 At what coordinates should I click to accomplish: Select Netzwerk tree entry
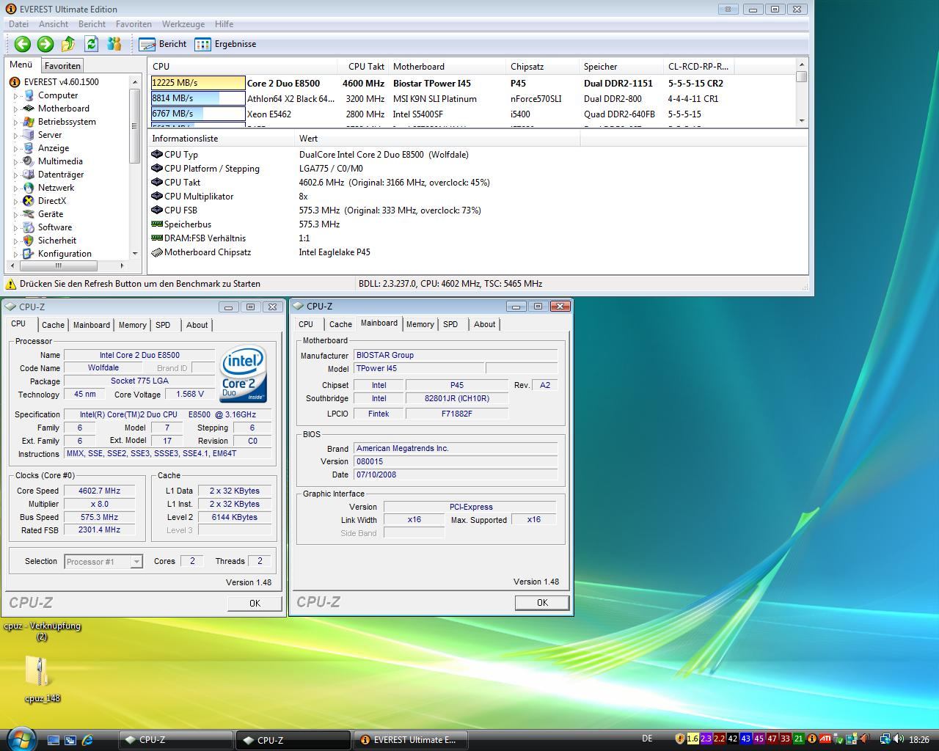56,188
